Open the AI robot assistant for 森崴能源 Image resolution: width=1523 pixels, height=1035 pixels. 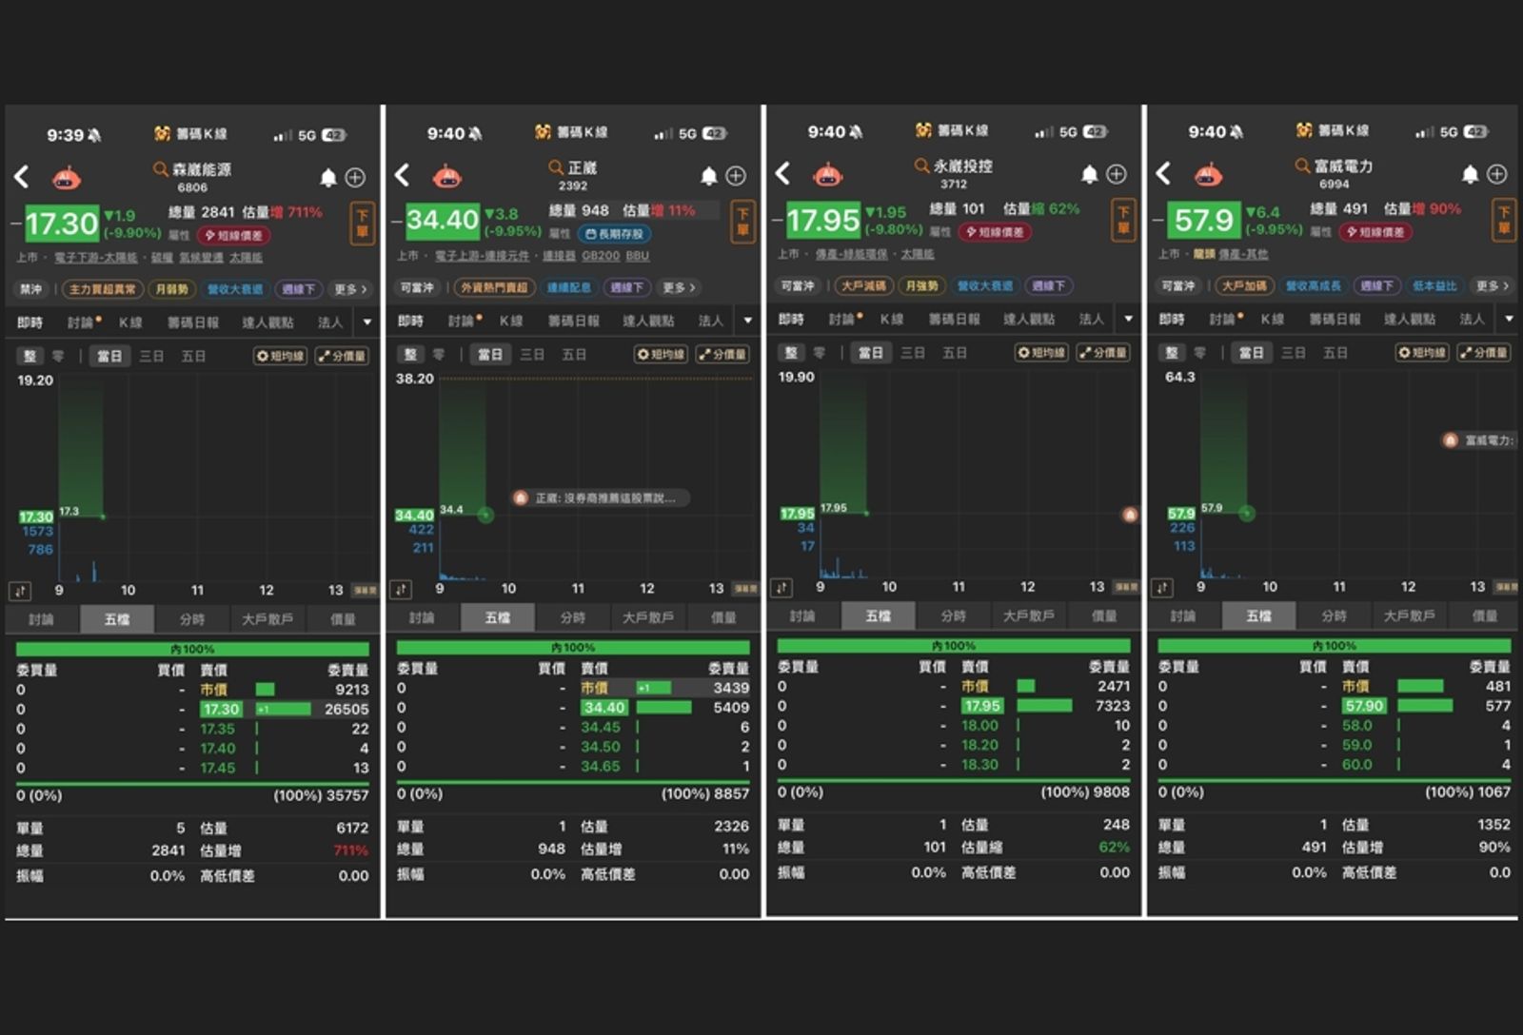(66, 178)
